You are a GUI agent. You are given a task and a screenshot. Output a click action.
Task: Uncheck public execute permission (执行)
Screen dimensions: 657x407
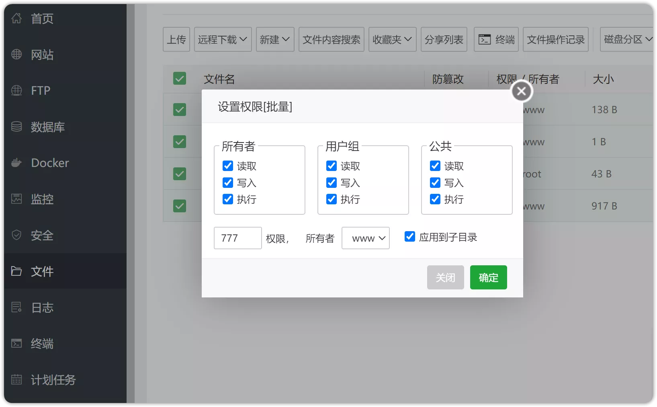coord(435,199)
